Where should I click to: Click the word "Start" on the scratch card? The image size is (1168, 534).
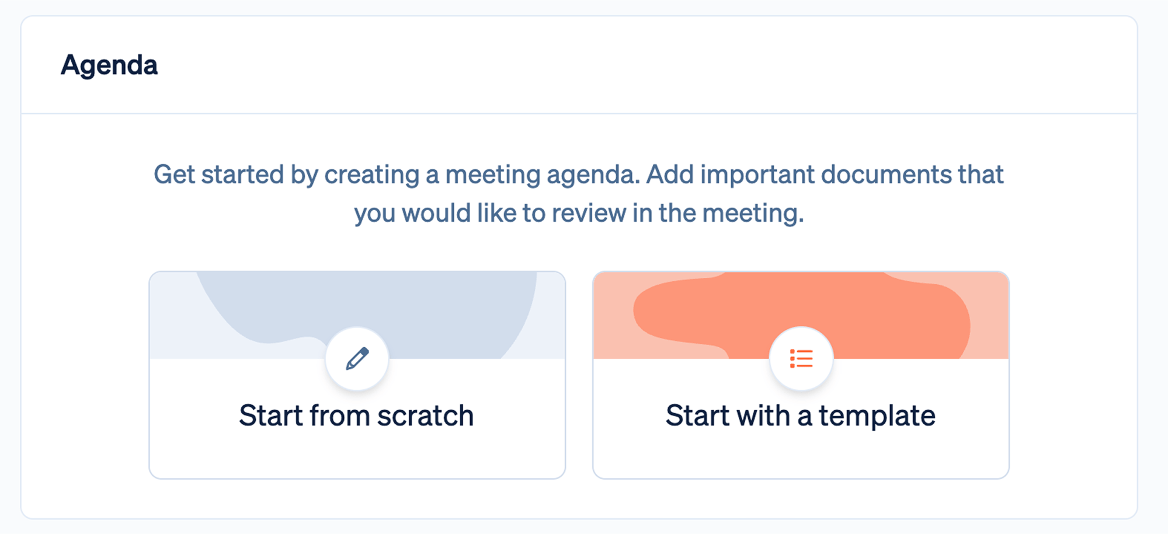(x=270, y=416)
